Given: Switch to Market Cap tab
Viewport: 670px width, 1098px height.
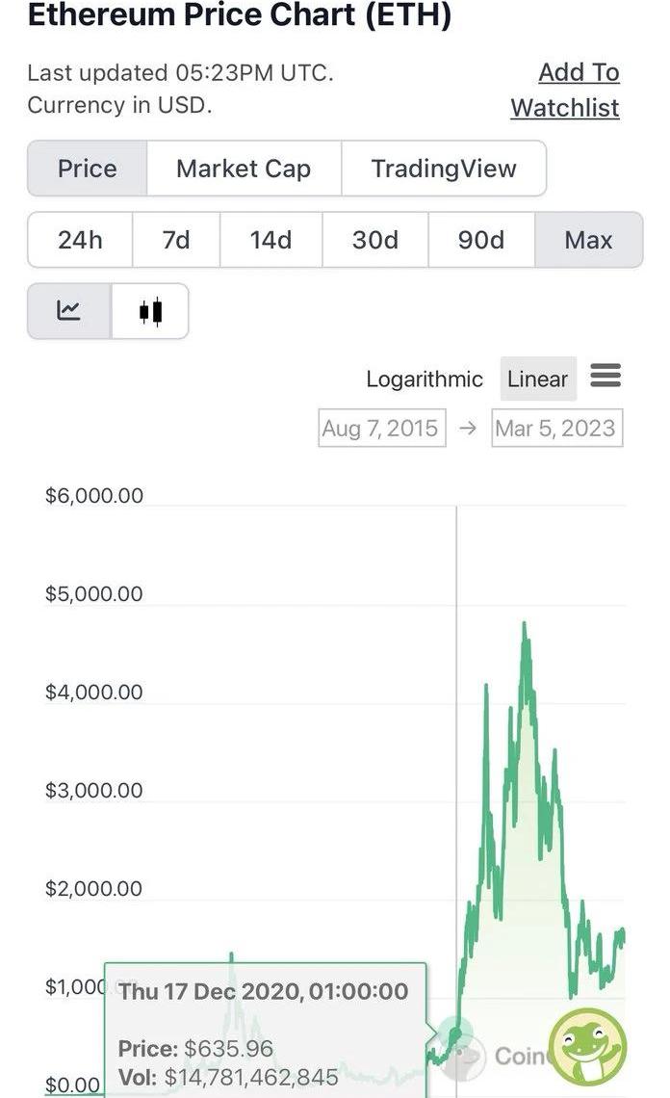Looking at the screenshot, I should (244, 169).
